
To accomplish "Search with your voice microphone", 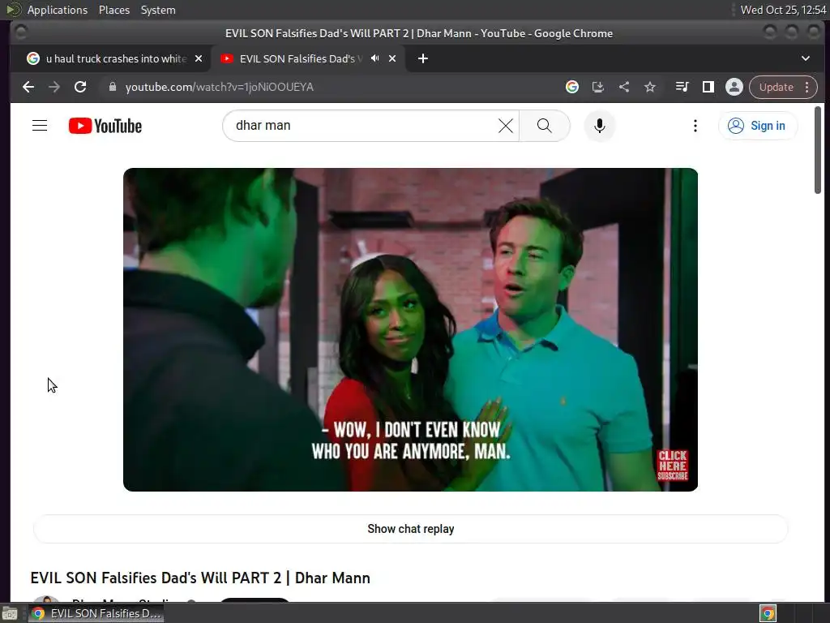I will point(599,126).
